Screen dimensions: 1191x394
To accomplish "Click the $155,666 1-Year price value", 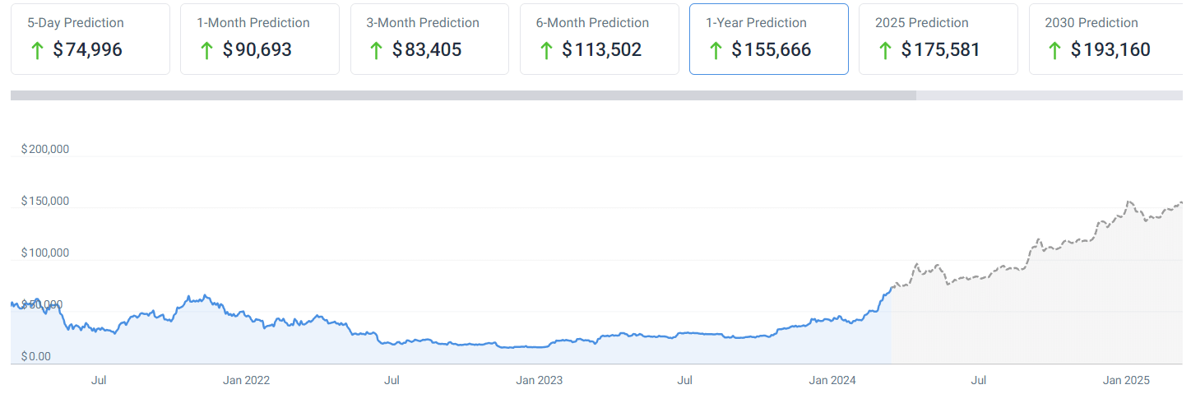I will 771,50.
